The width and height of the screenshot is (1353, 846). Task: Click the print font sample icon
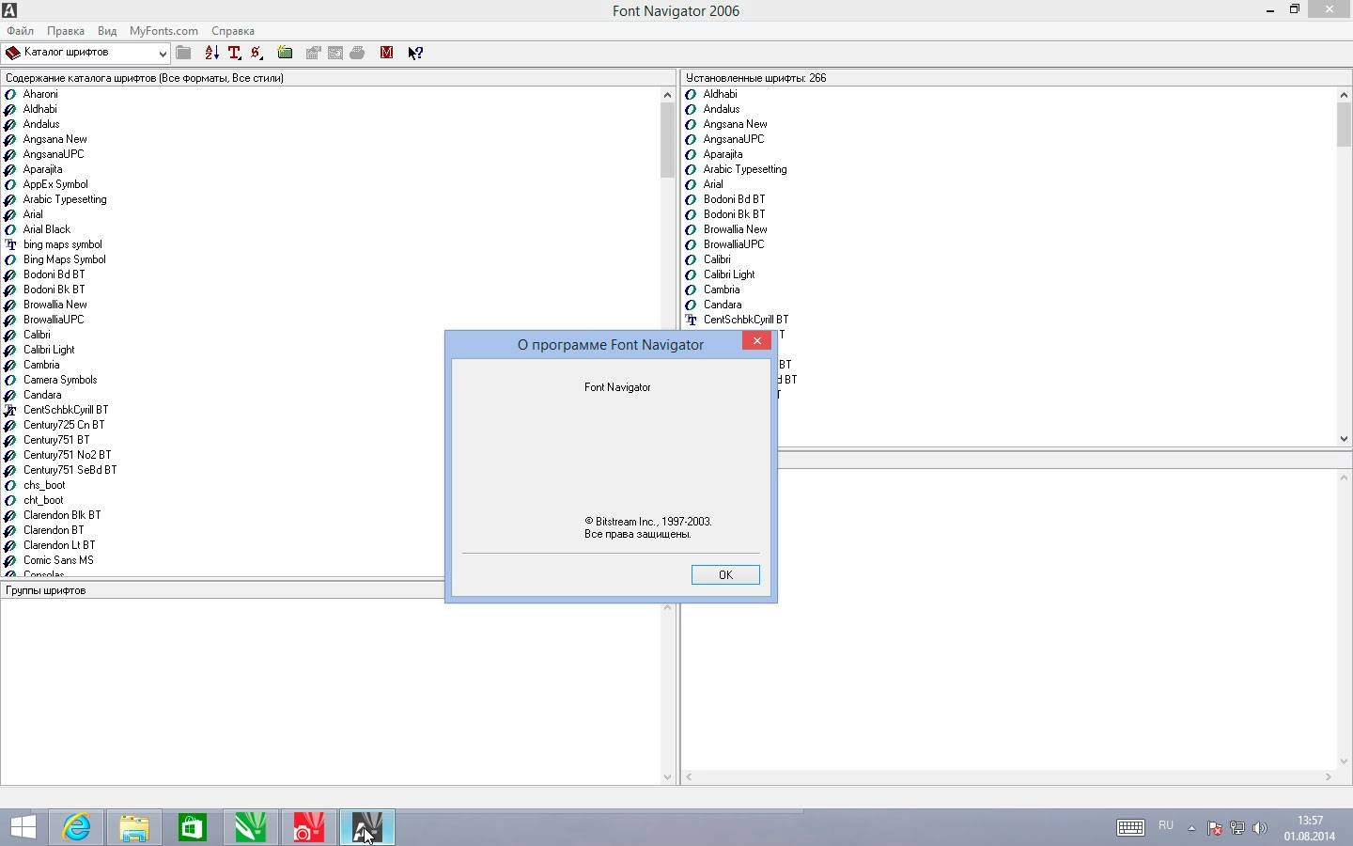click(x=358, y=53)
